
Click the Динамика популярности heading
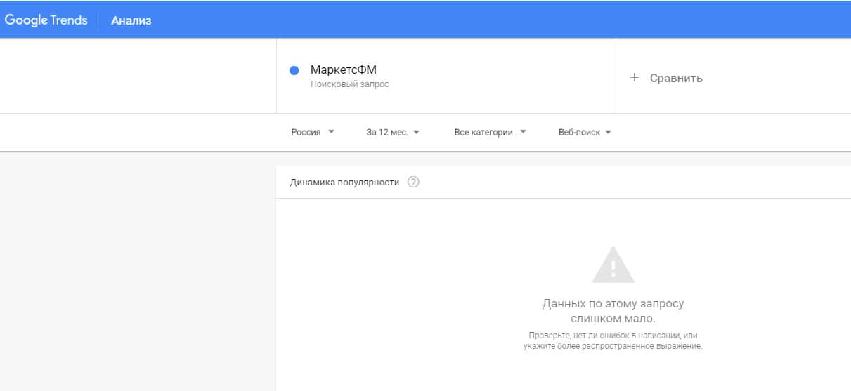pos(344,183)
